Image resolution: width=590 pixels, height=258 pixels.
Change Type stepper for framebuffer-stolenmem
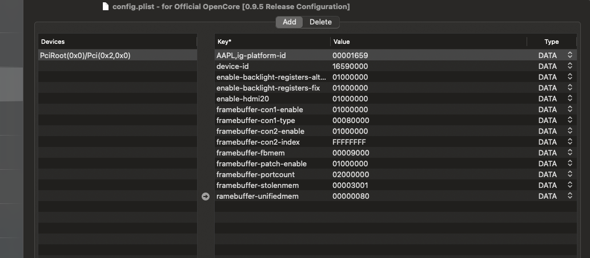[x=569, y=186]
